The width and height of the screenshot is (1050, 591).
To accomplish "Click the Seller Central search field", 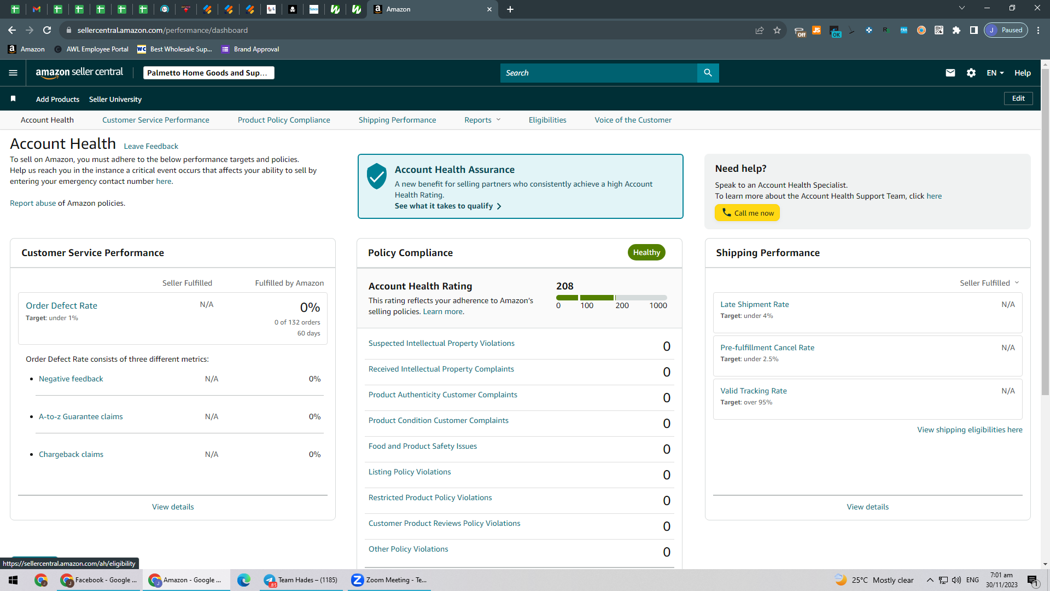I will (x=598, y=73).
